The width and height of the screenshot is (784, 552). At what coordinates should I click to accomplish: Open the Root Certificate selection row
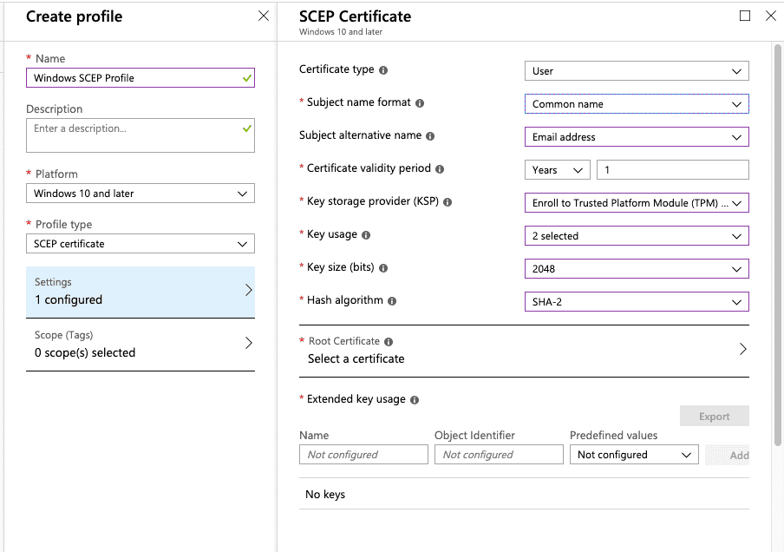click(524, 351)
